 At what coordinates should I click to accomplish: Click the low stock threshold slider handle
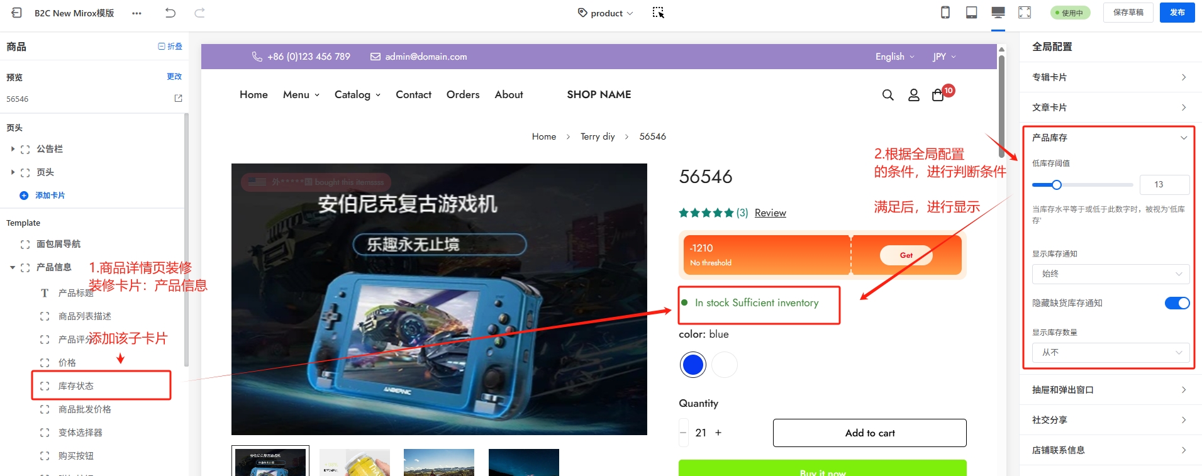[1057, 185]
